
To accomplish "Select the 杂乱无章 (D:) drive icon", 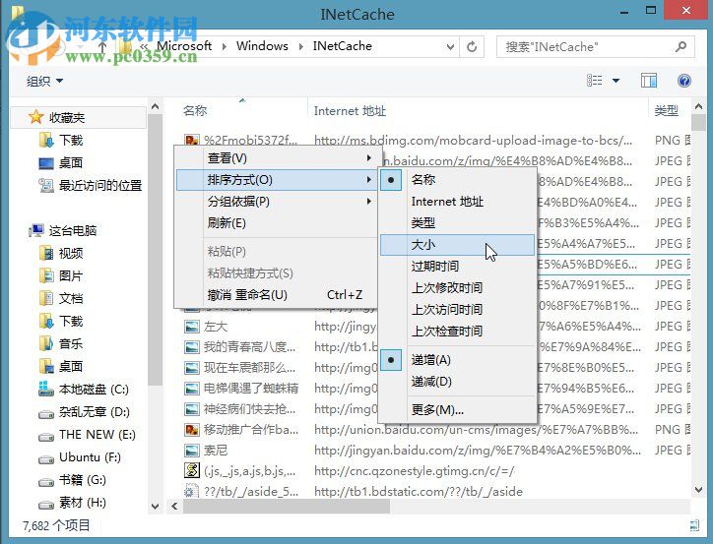I will tap(46, 413).
